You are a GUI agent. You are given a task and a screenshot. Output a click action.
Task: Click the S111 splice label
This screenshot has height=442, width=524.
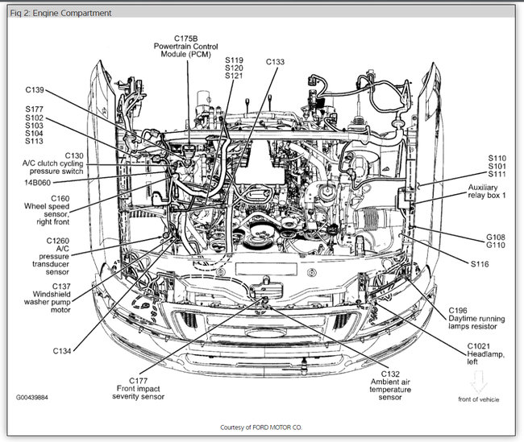coord(497,174)
